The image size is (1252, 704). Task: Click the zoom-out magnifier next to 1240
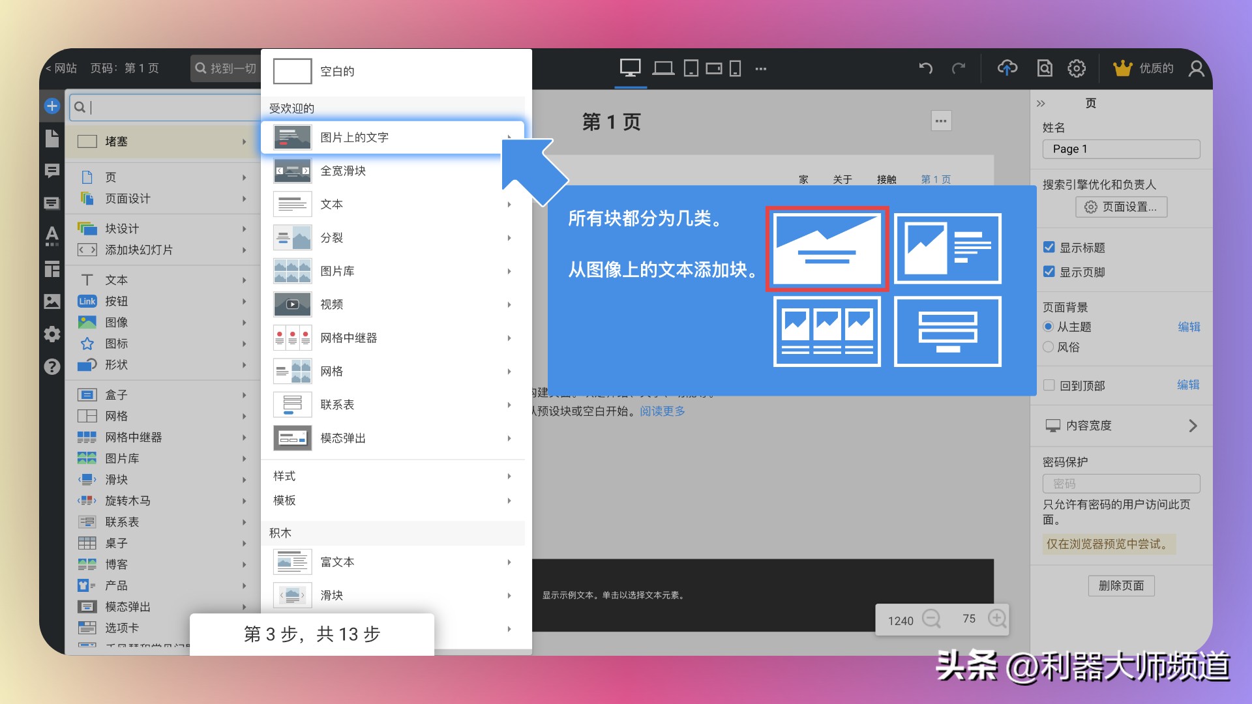coord(932,619)
